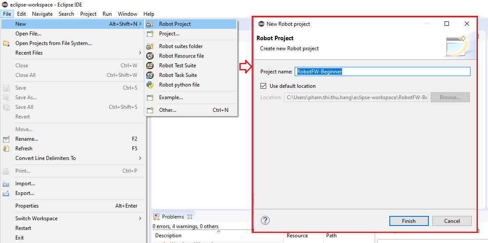Click the Import icon in File menu

(6, 184)
